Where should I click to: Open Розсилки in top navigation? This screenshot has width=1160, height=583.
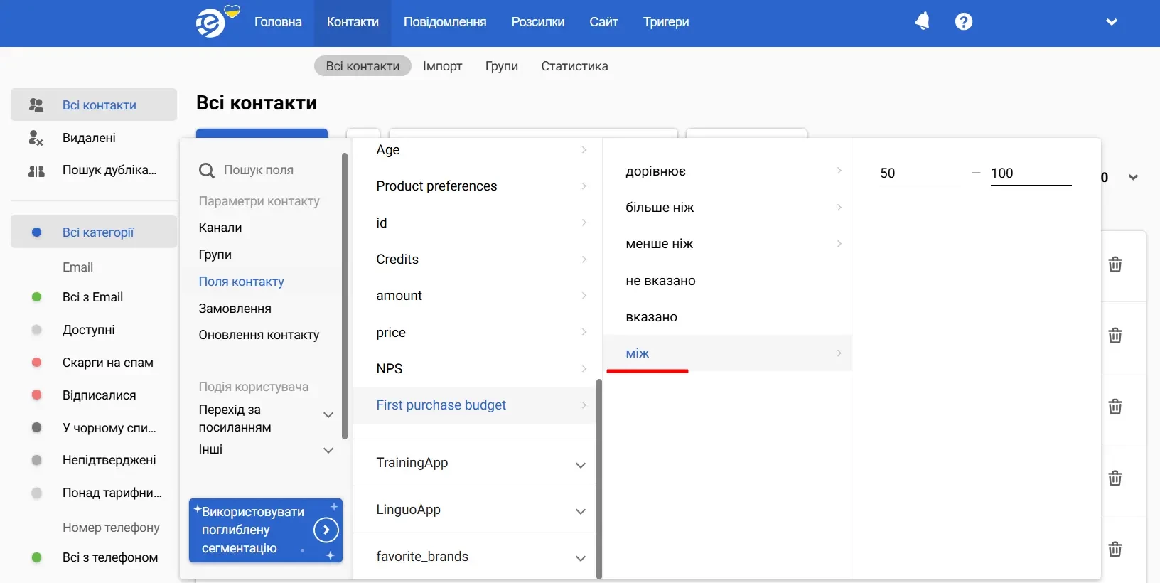coord(538,22)
